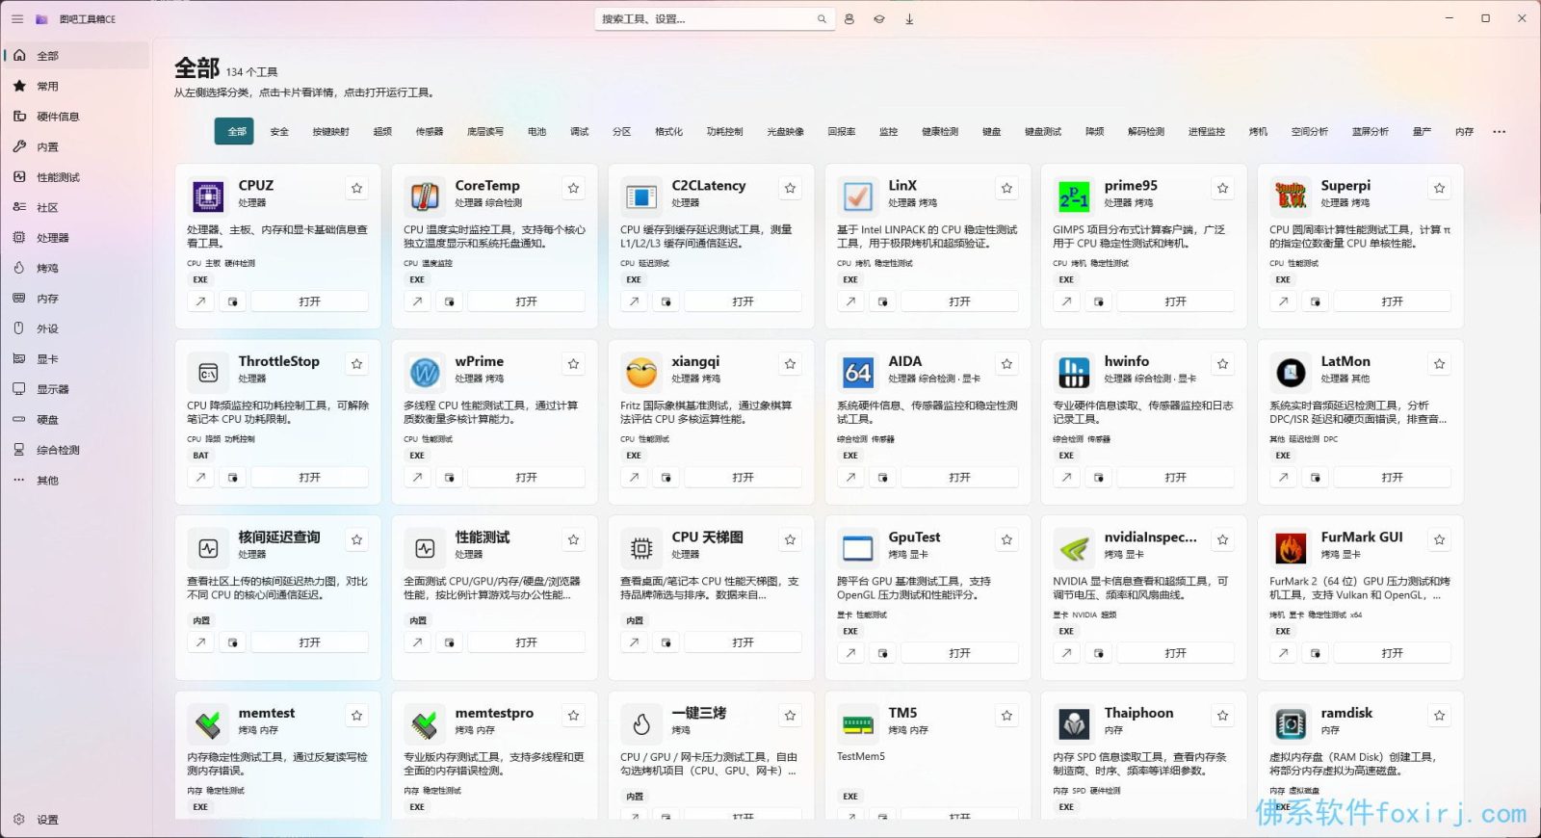Toggle favorite star on memtest card

[x=357, y=716]
